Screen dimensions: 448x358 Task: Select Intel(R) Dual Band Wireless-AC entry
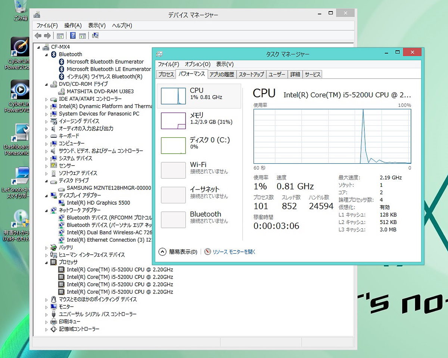coord(109,232)
